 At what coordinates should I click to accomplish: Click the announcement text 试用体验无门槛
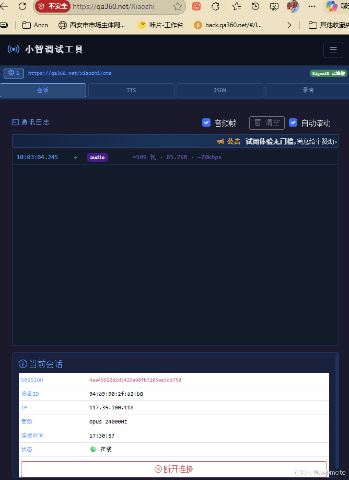(270, 141)
